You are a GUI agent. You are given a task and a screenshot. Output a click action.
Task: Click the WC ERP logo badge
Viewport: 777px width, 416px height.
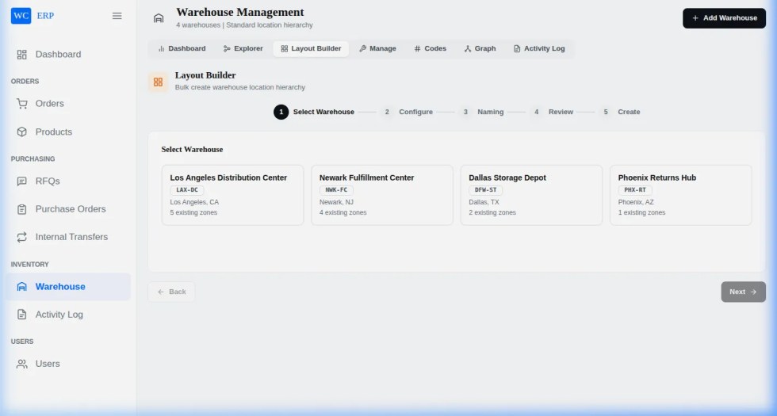pos(21,16)
